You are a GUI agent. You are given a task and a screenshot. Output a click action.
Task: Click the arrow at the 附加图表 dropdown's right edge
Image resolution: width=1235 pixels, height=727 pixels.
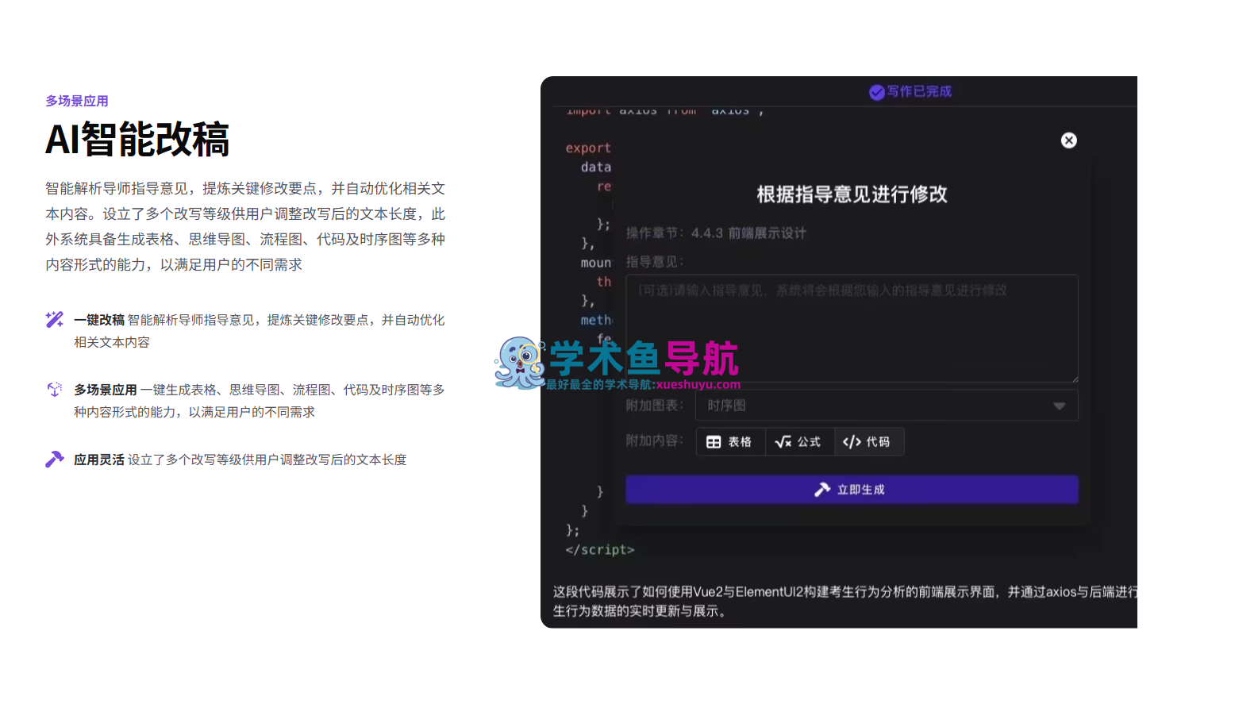1059,406
